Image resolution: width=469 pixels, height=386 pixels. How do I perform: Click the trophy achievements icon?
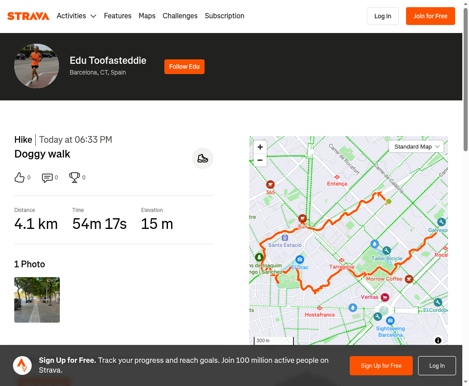coord(75,178)
